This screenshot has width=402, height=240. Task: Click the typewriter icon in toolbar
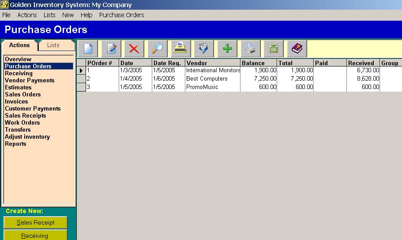tap(180, 48)
